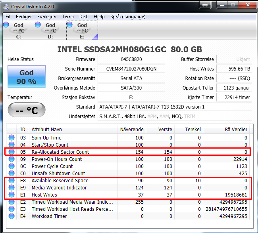Select the Unsafe Shutdown Count attribute name

(x=58, y=173)
